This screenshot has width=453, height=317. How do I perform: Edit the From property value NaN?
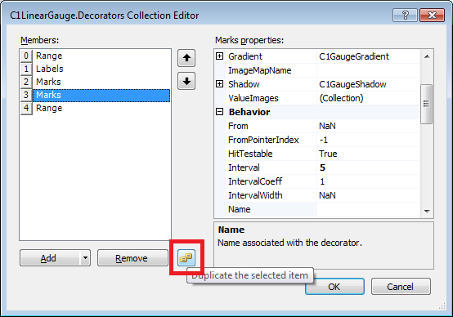coord(368,126)
